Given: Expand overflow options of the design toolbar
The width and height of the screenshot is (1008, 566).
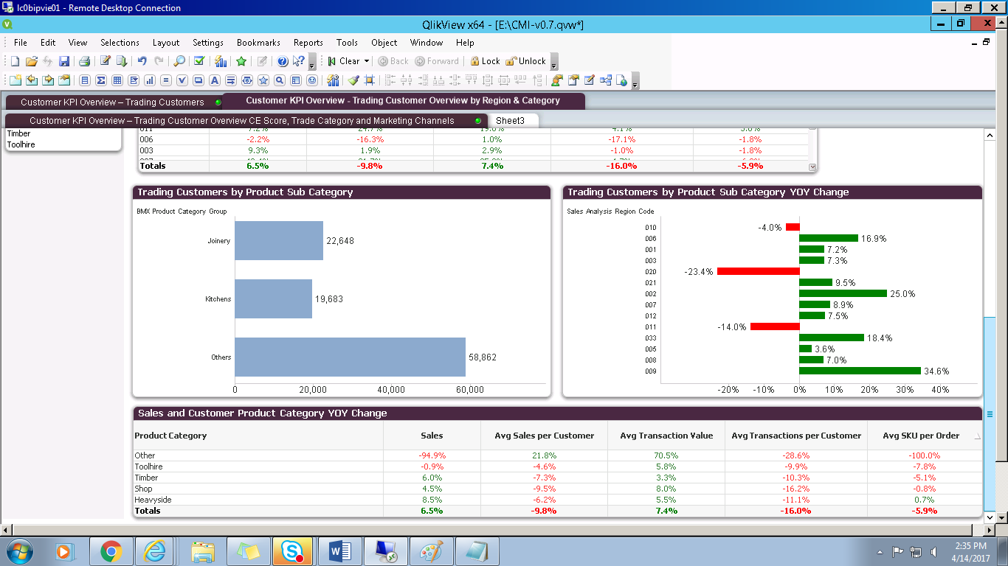Looking at the screenshot, I should [x=635, y=81].
